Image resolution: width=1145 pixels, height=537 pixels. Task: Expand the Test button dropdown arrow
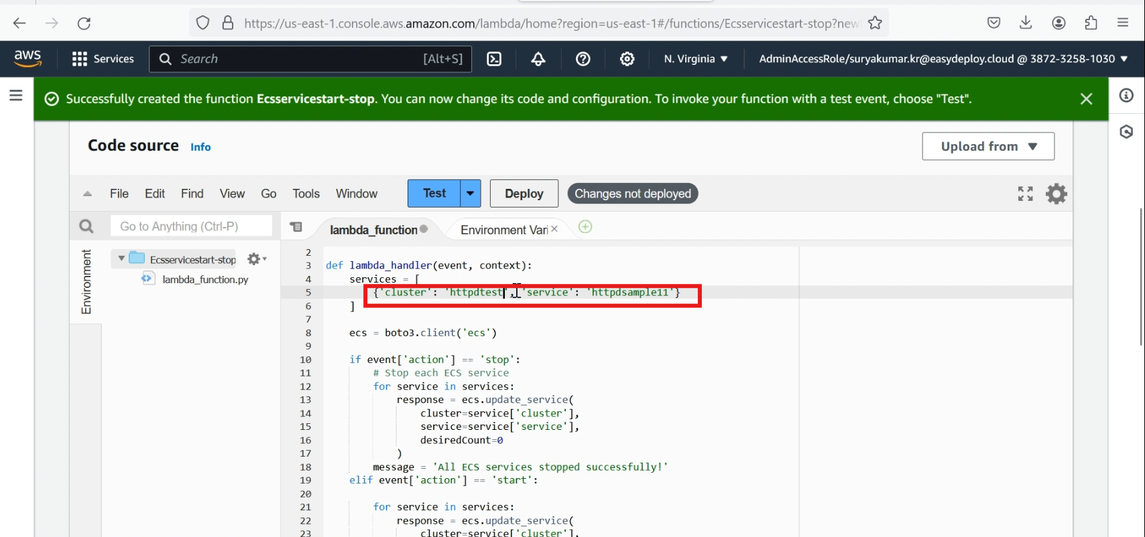471,194
